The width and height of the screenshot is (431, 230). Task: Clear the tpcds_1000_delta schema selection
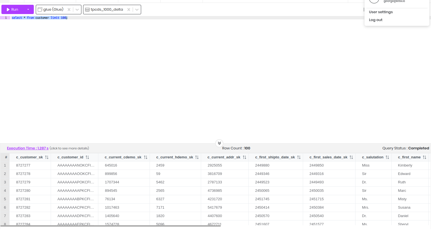click(x=129, y=10)
